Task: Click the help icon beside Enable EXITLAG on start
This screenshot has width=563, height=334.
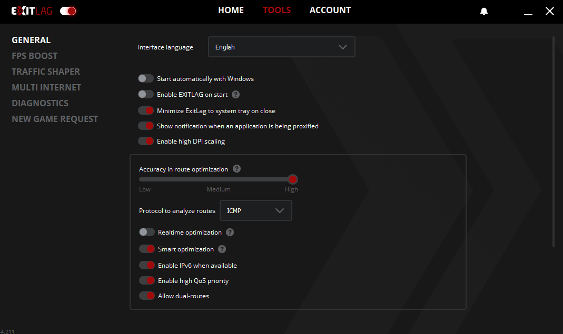Action: pos(235,94)
